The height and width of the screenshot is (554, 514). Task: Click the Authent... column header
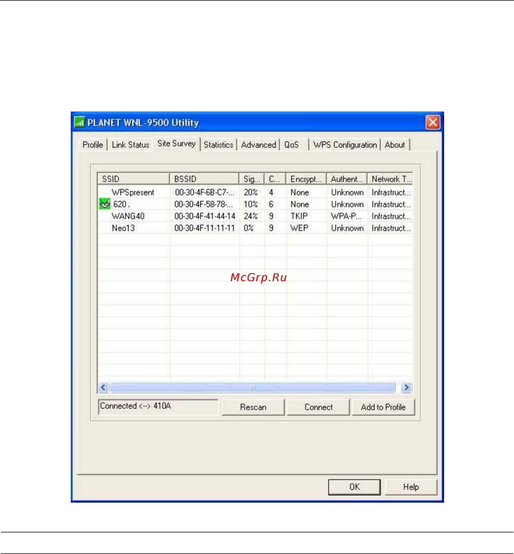pos(347,179)
